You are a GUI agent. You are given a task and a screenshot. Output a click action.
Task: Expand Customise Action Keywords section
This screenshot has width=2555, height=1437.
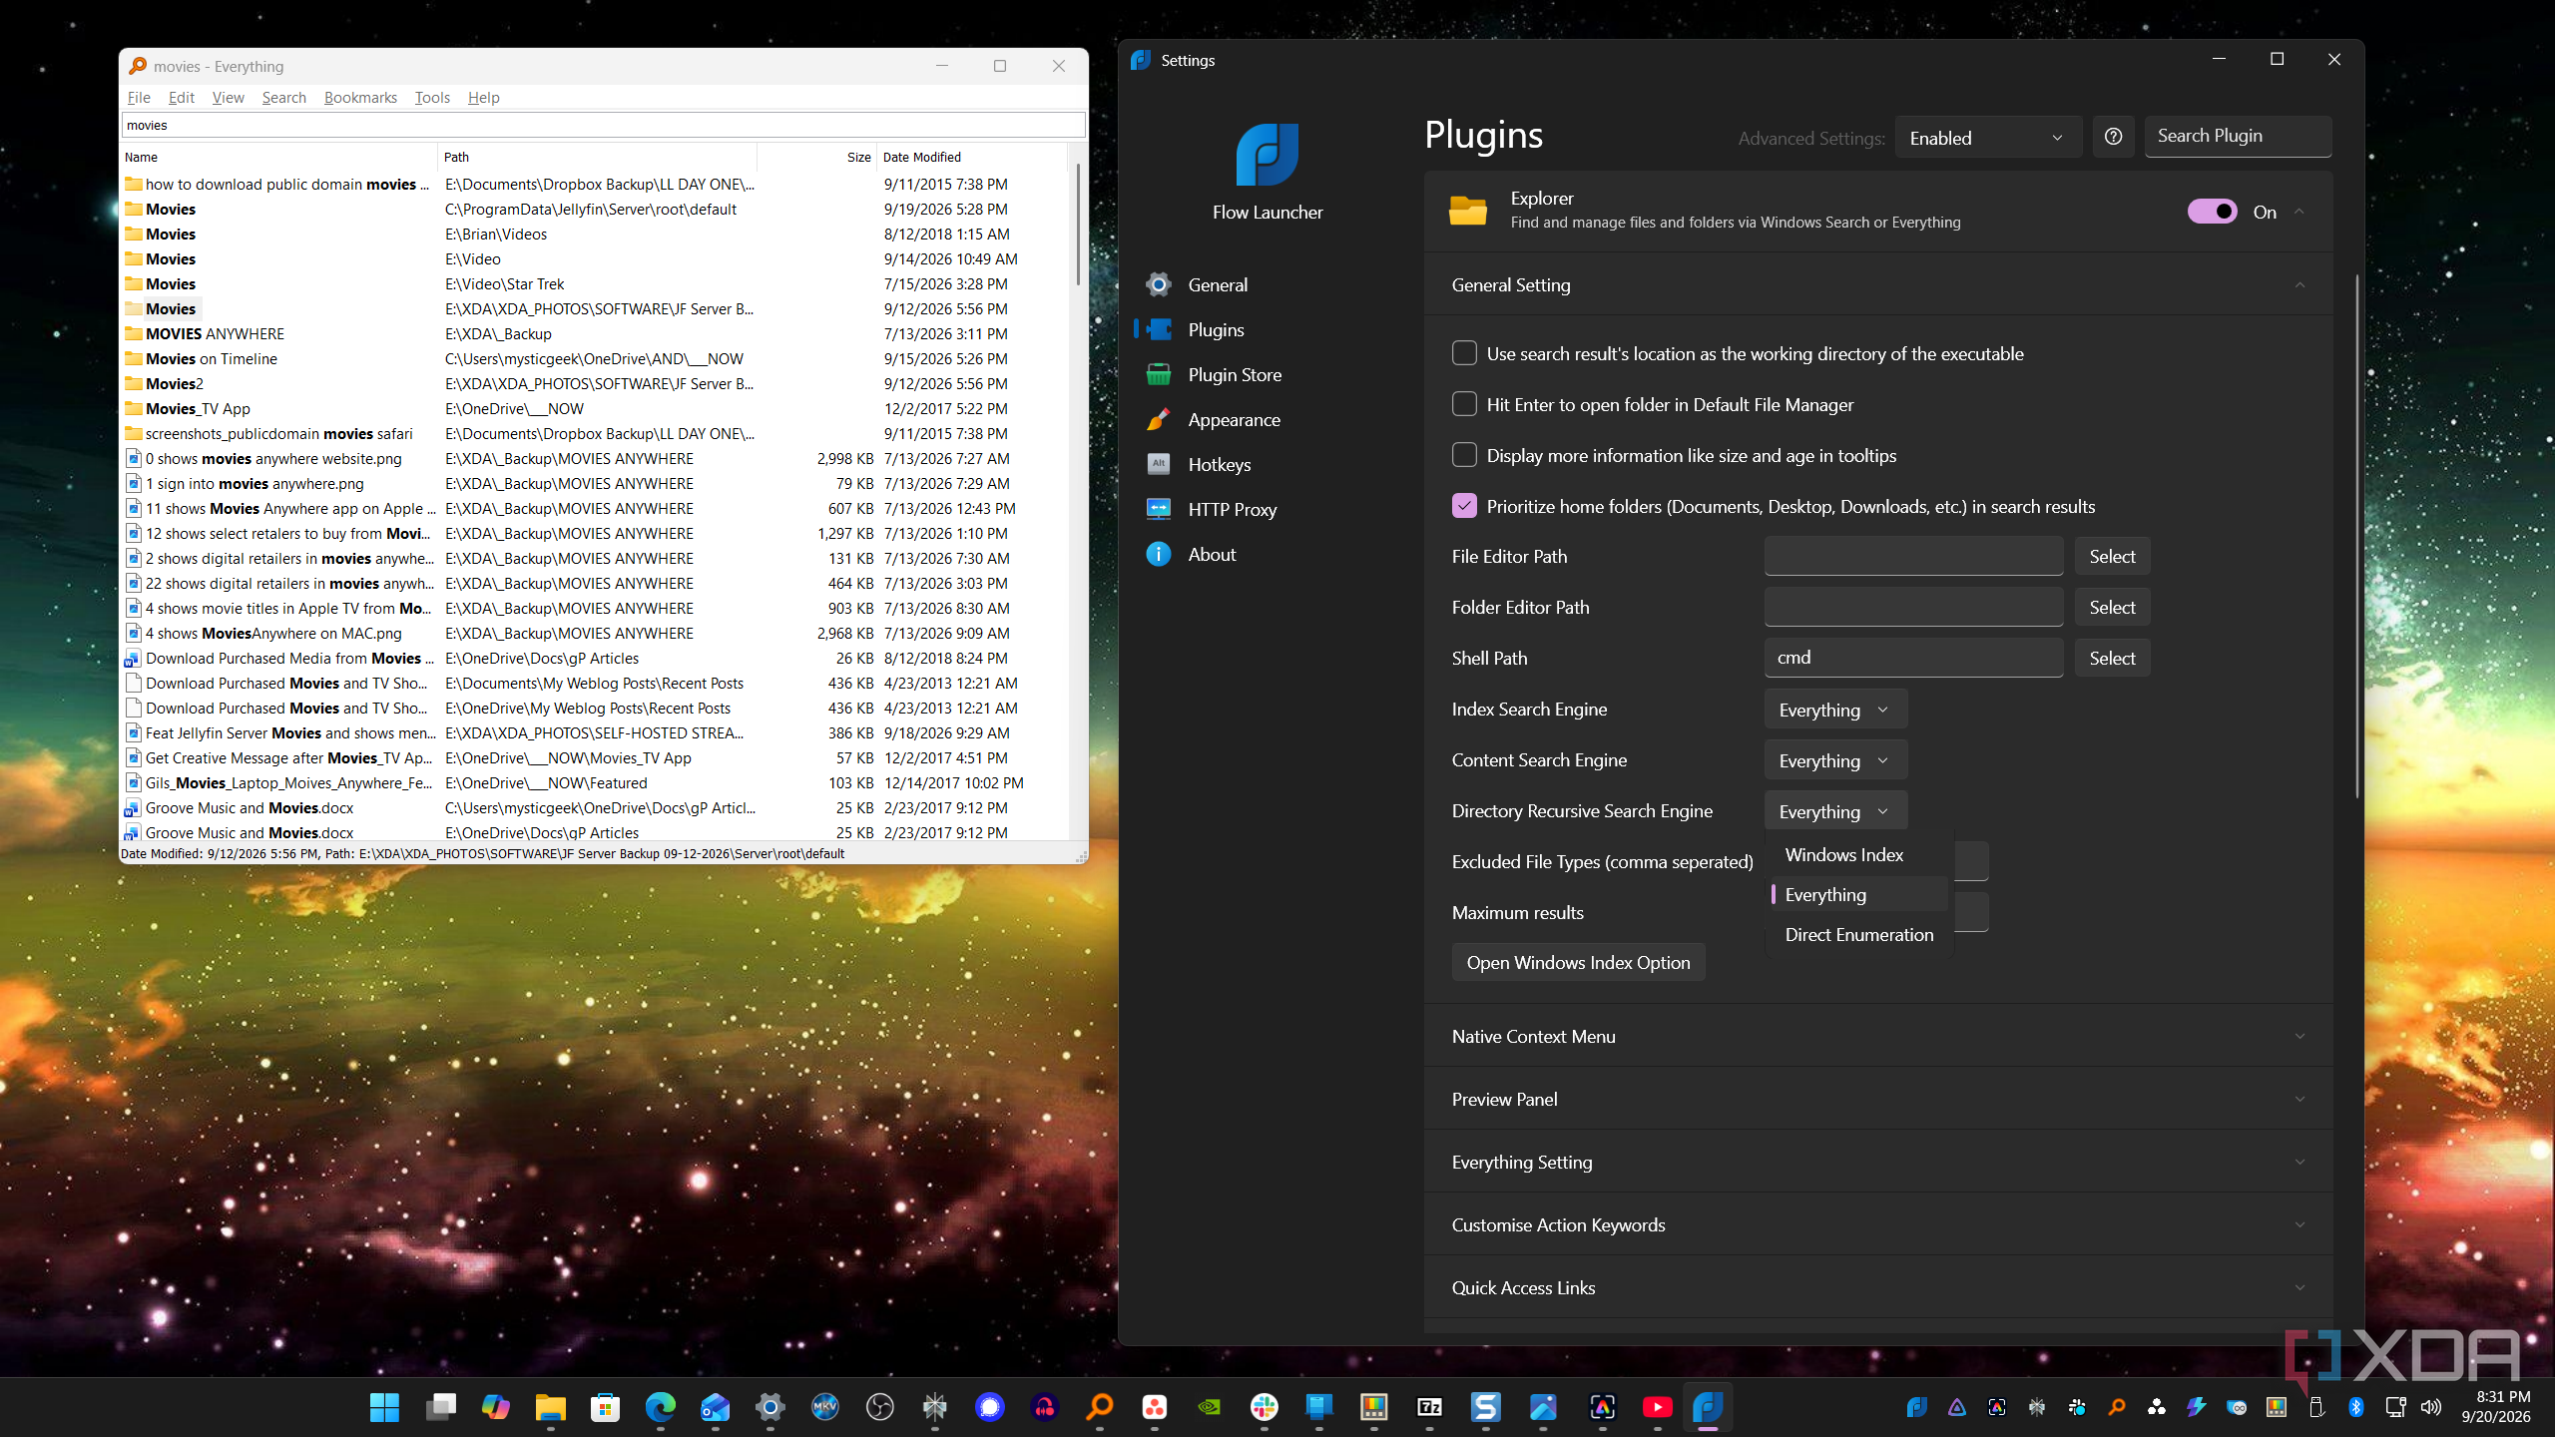[x=1877, y=1224]
